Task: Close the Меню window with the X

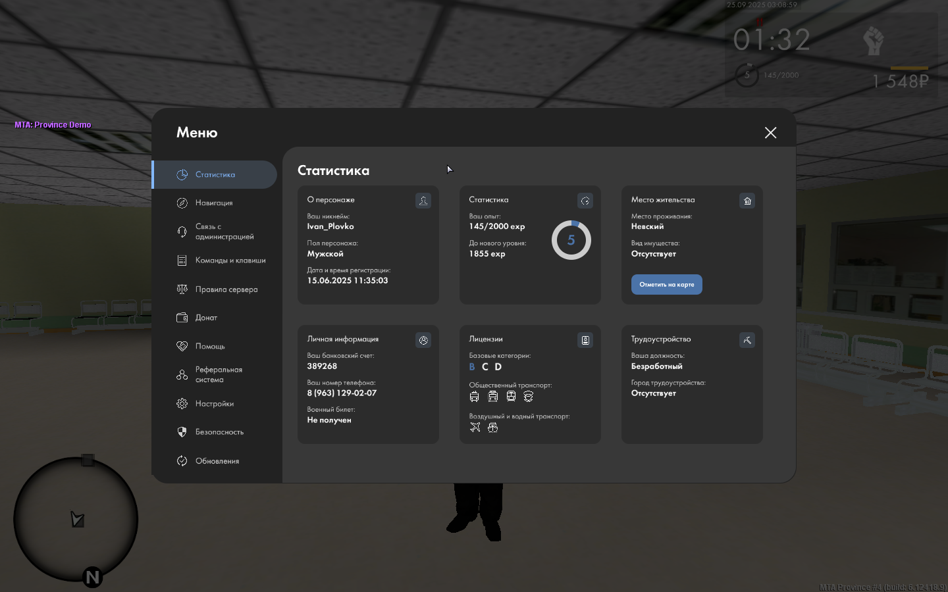Action: point(771,133)
